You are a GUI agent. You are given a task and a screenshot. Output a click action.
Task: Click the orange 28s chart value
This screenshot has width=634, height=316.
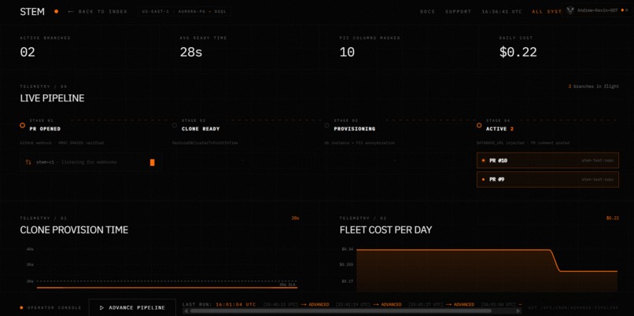pyautogui.click(x=295, y=219)
